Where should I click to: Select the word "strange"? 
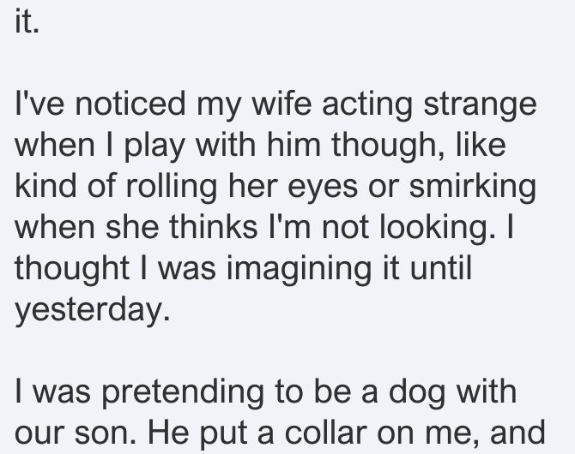tap(480, 106)
